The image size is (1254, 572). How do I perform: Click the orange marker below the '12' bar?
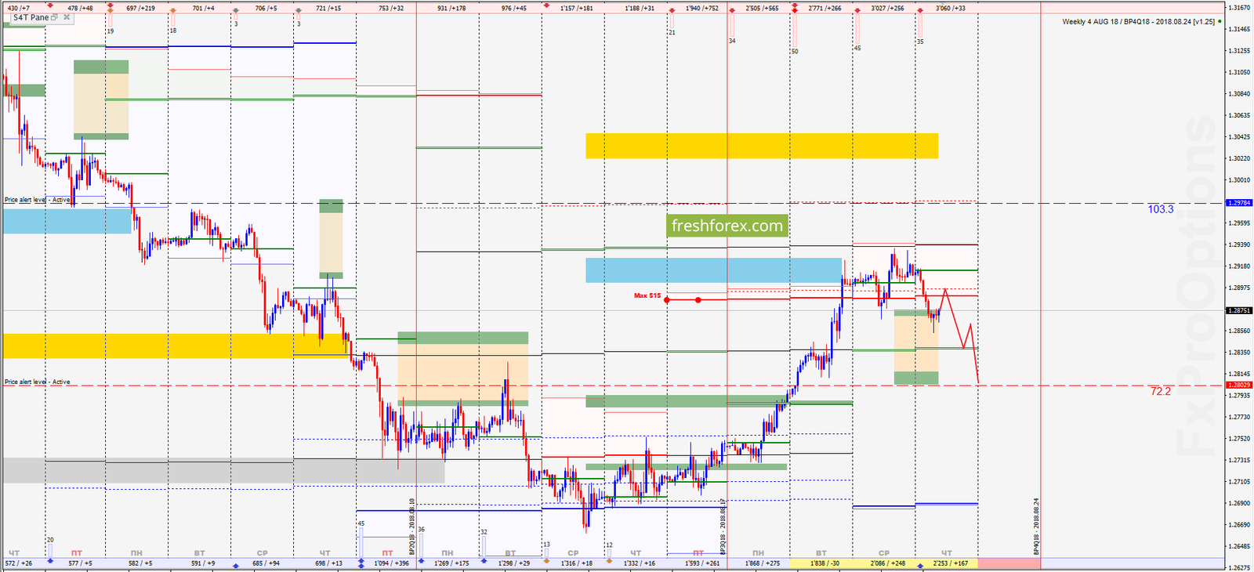pos(609,561)
